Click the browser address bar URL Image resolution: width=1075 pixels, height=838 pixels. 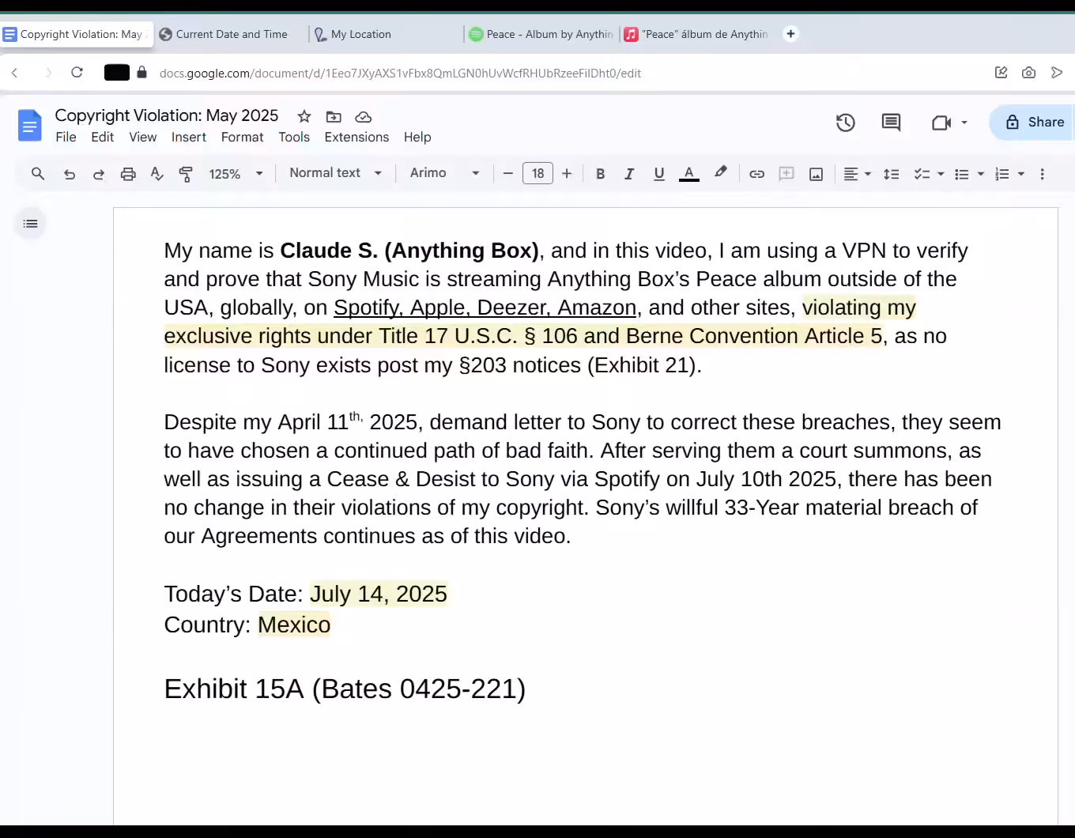pyautogui.click(x=400, y=73)
